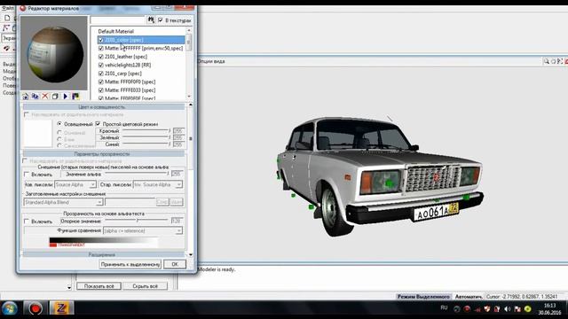Screen dimensions: 568x319
Task: Click the RU language indicator in tray
Action: tap(444, 307)
